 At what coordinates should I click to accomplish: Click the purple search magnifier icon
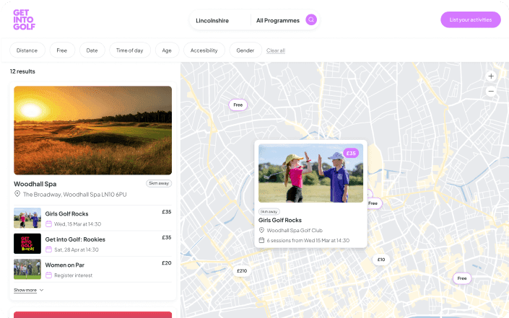coord(311,20)
